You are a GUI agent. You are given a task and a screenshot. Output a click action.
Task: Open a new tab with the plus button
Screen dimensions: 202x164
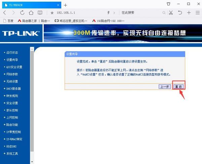pyautogui.click(x=65, y=5)
